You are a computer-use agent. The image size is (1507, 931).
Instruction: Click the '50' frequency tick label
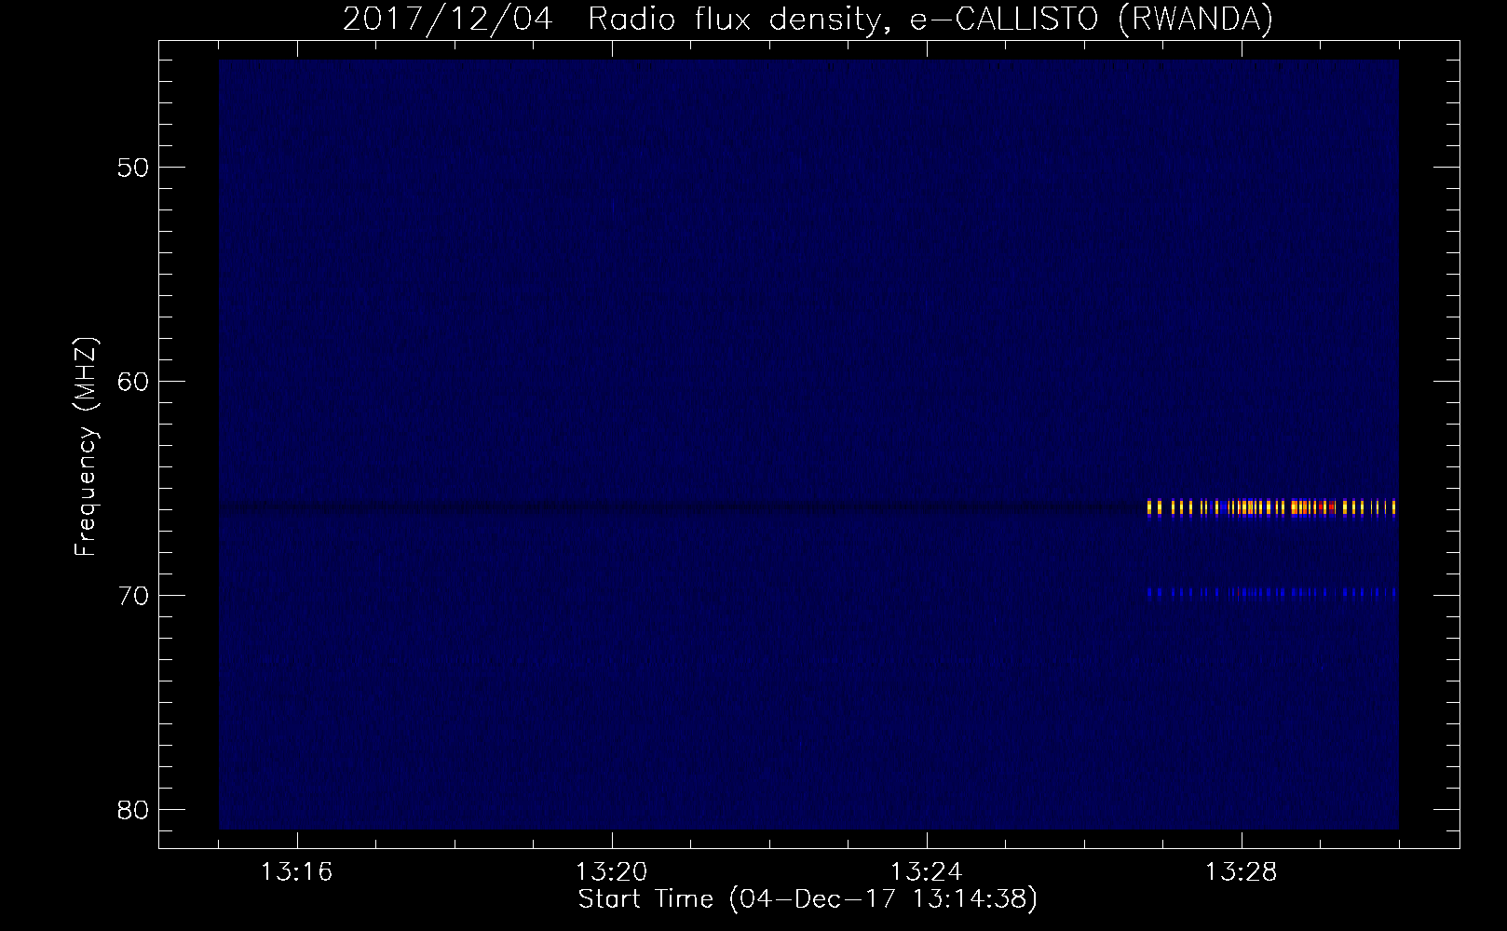(133, 168)
